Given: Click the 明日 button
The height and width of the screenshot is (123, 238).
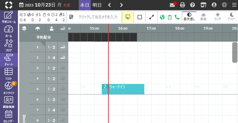Looking at the screenshot, I should 97,5.
